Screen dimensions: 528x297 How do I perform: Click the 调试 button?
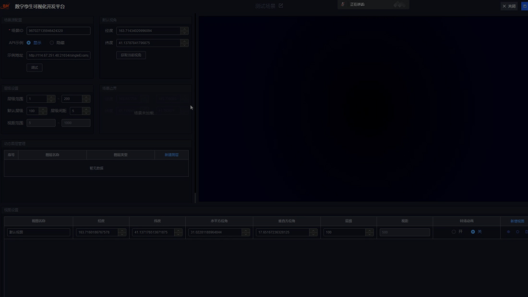pyautogui.click(x=34, y=68)
